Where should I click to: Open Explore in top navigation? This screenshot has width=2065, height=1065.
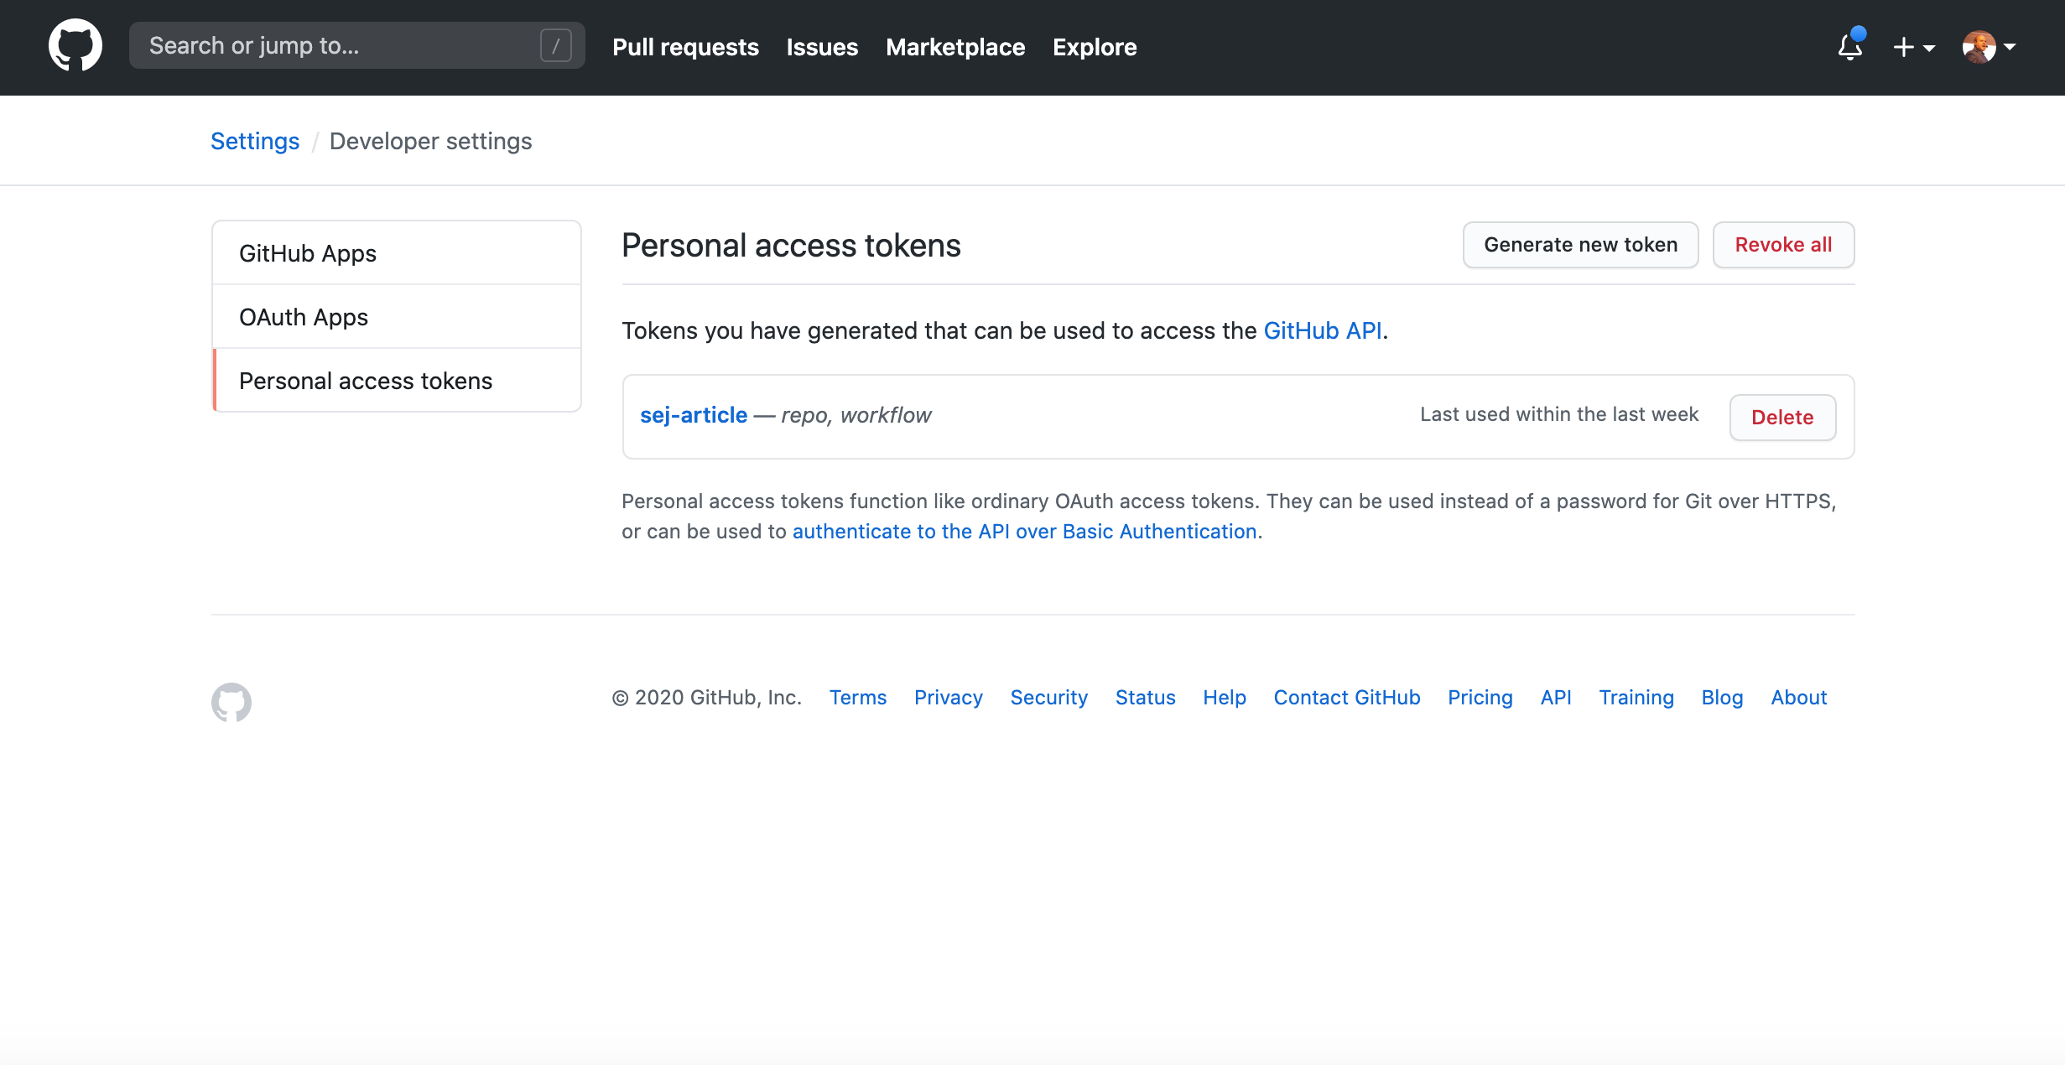[x=1095, y=47]
